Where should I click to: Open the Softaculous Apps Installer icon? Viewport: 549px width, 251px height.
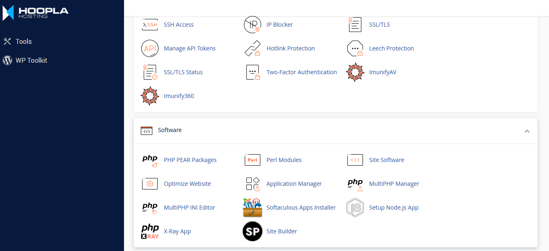tap(253, 208)
